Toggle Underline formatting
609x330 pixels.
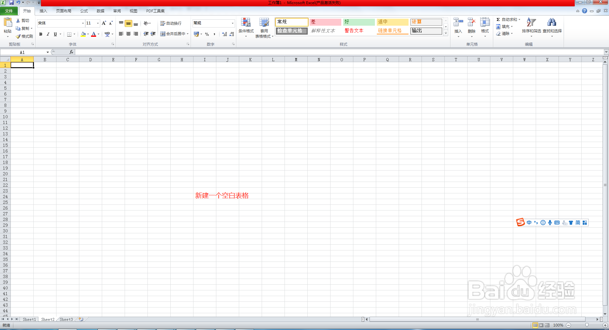coord(55,34)
